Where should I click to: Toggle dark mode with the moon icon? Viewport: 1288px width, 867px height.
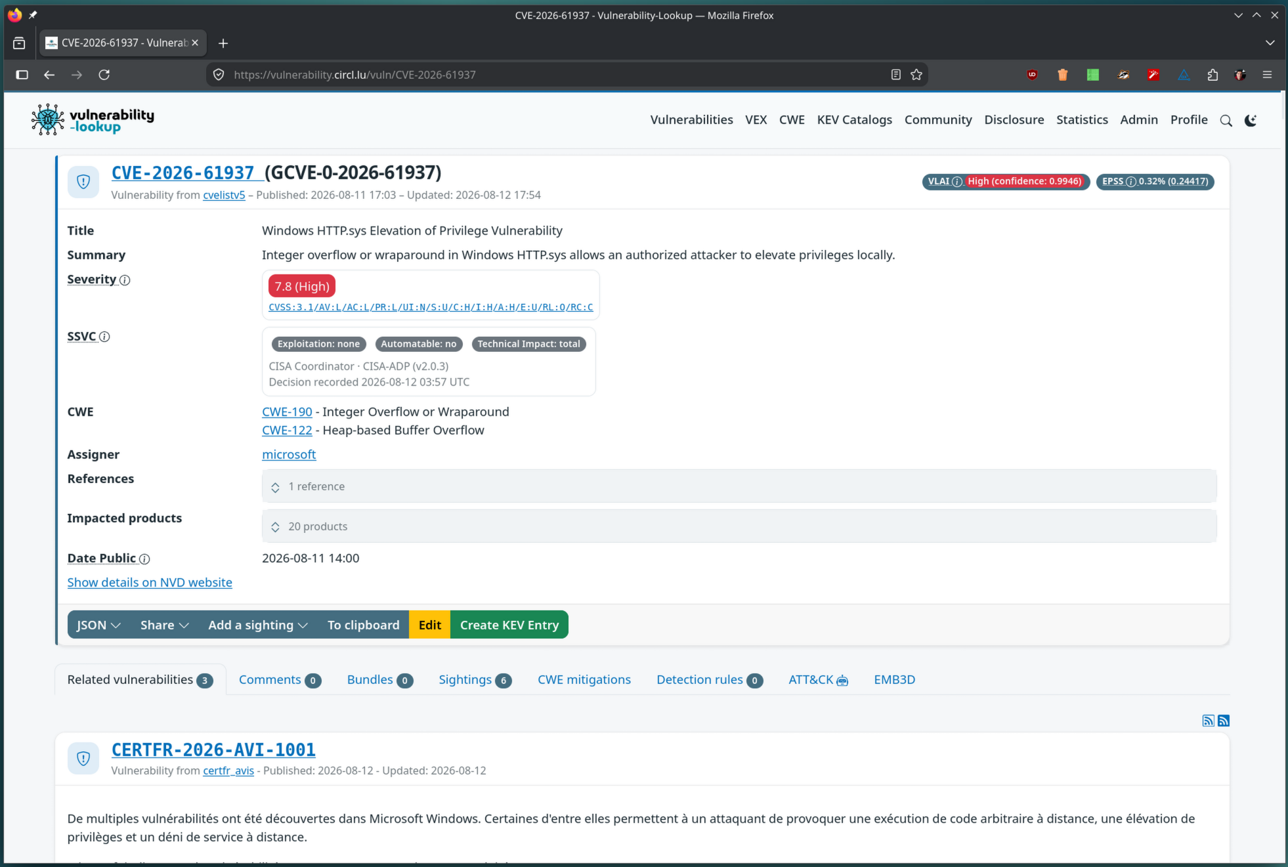(1251, 120)
